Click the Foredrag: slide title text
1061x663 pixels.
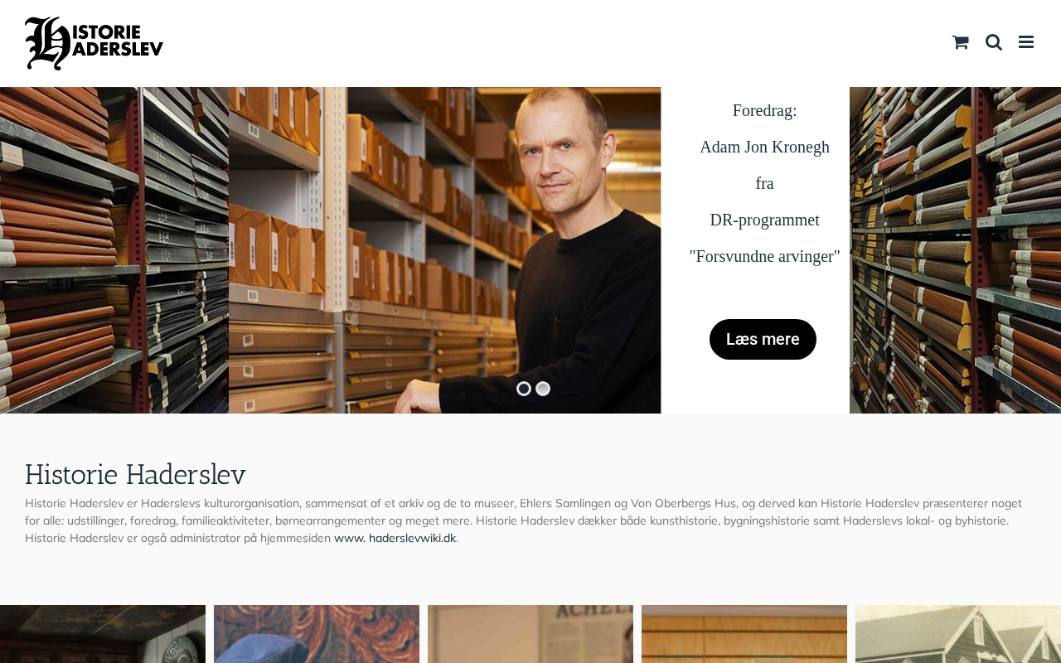pos(764,110)
